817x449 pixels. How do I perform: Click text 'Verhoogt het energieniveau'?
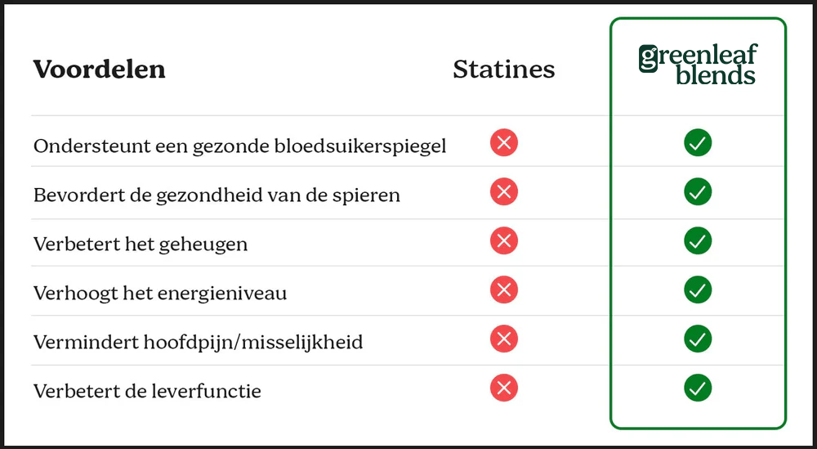point(160,293)
